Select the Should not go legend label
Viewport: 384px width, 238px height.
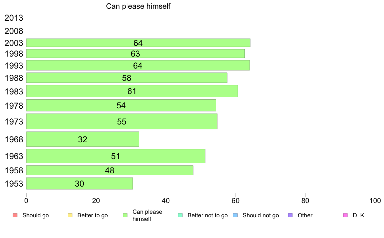(261, 215)
